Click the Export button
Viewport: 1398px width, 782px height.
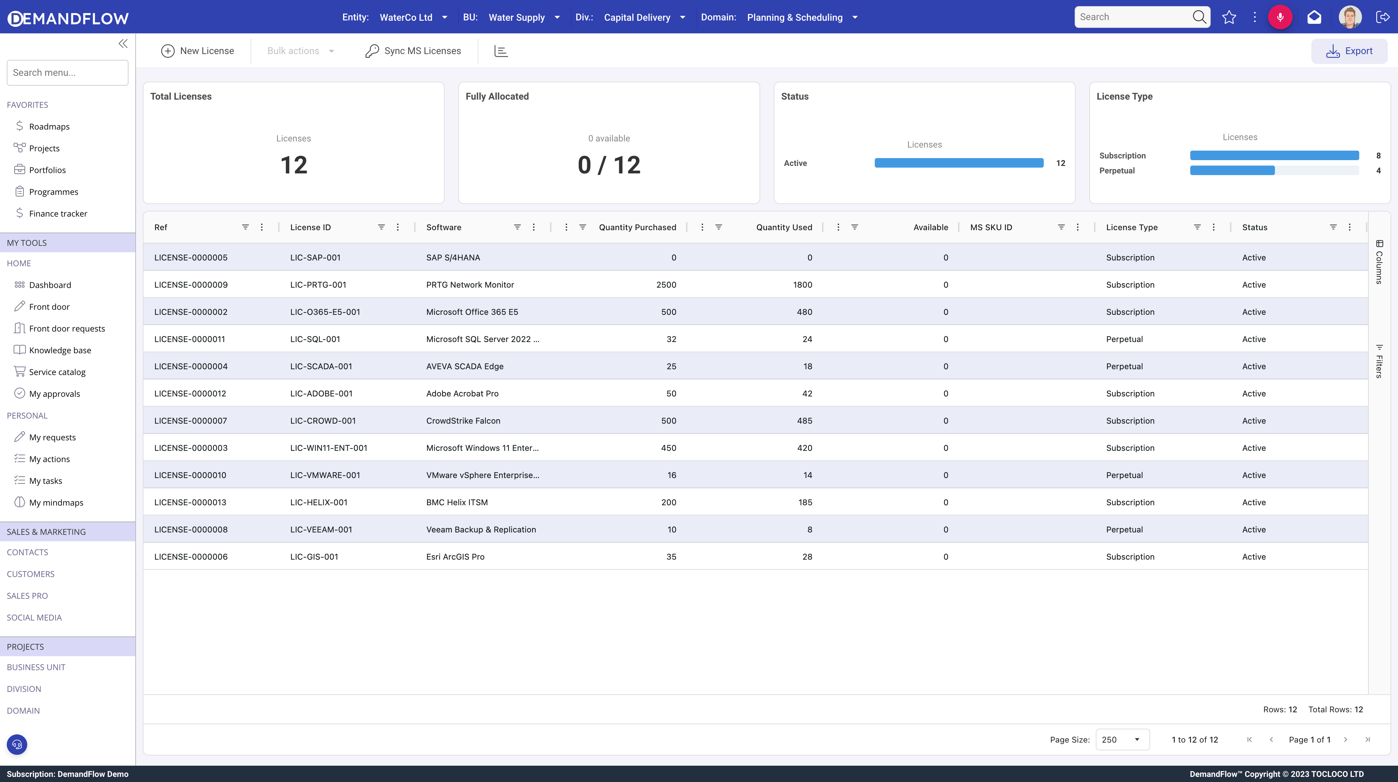[1349, 51]
